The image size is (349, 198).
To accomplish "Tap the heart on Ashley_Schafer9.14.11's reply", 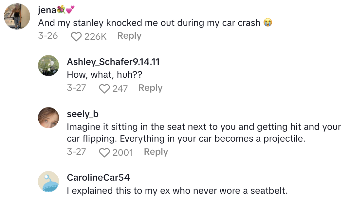I will [104, 89].
